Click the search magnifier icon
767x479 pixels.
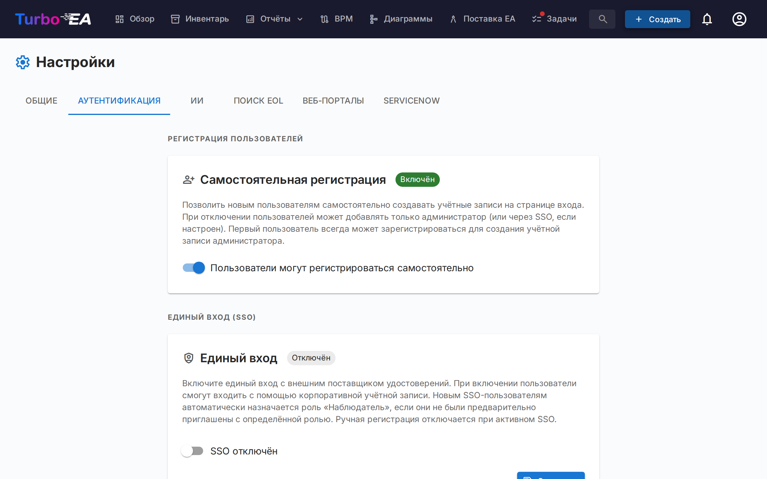coord(602,19)
